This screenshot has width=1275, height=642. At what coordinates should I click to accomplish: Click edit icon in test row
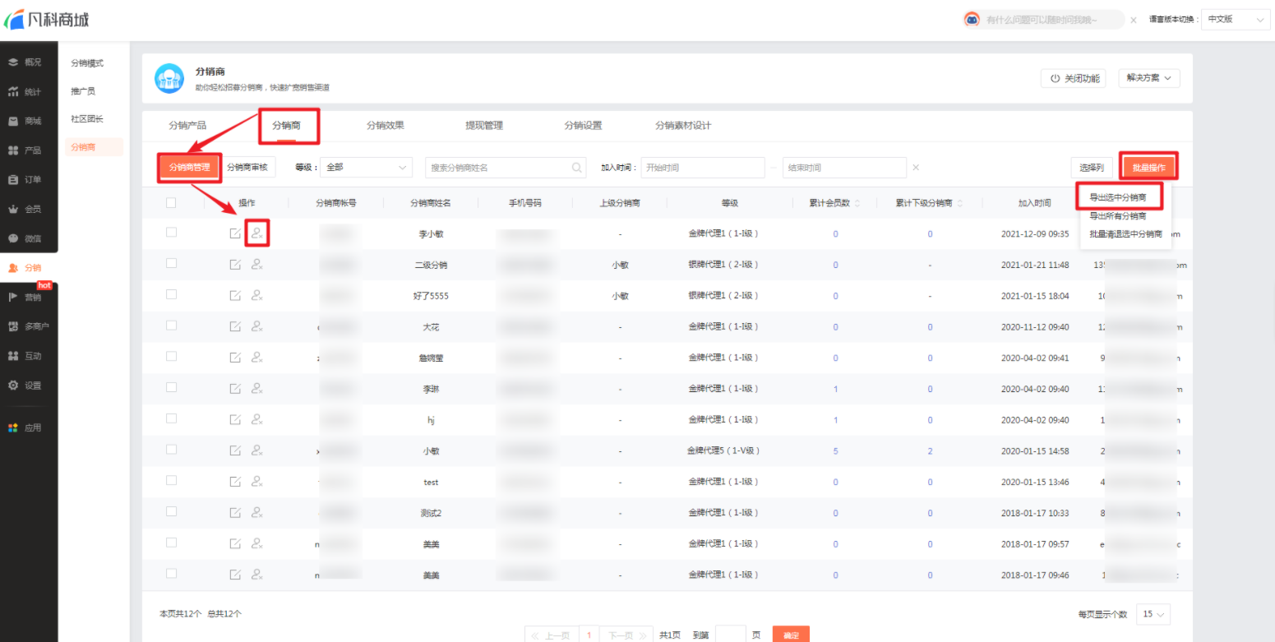tap(235, 482)
